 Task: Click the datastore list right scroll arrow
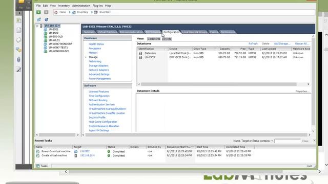[x=309, y=84]
